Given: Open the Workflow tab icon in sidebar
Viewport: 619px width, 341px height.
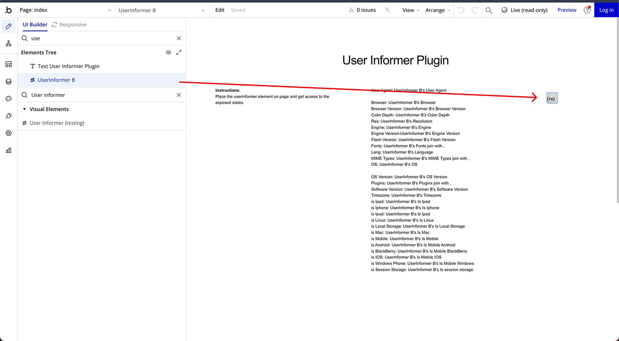Looking at the screenshot, I should (8, 43).
